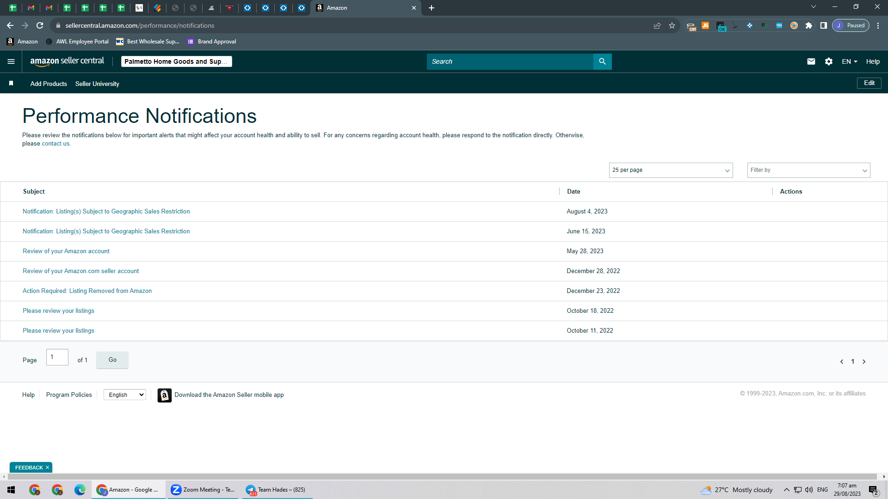Expand the Filter by dropdown
888x499 pixels.
[808, 170]
